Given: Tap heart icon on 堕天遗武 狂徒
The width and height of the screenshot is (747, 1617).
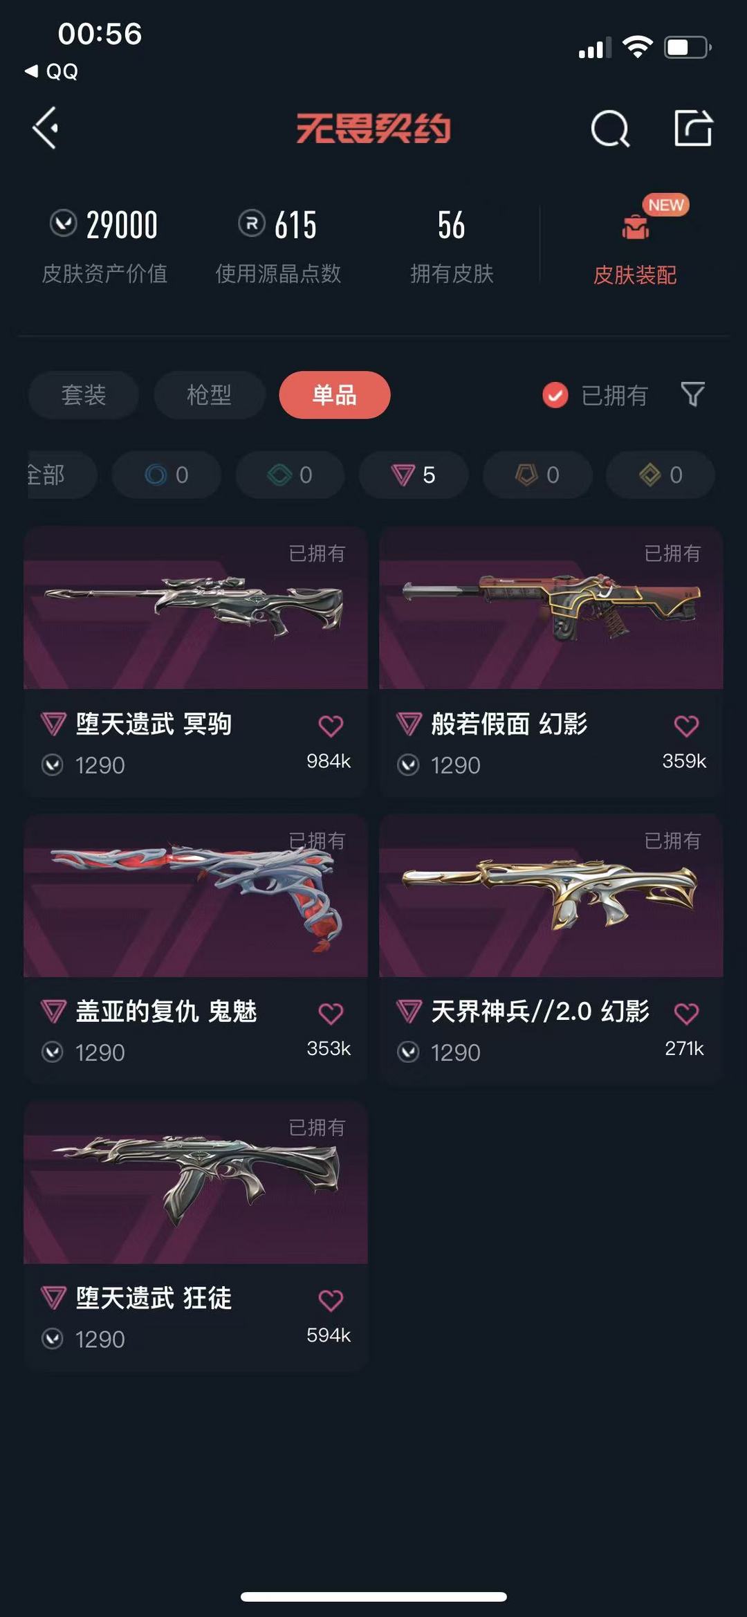Looking at the screenshot, I should (331, 1300).
